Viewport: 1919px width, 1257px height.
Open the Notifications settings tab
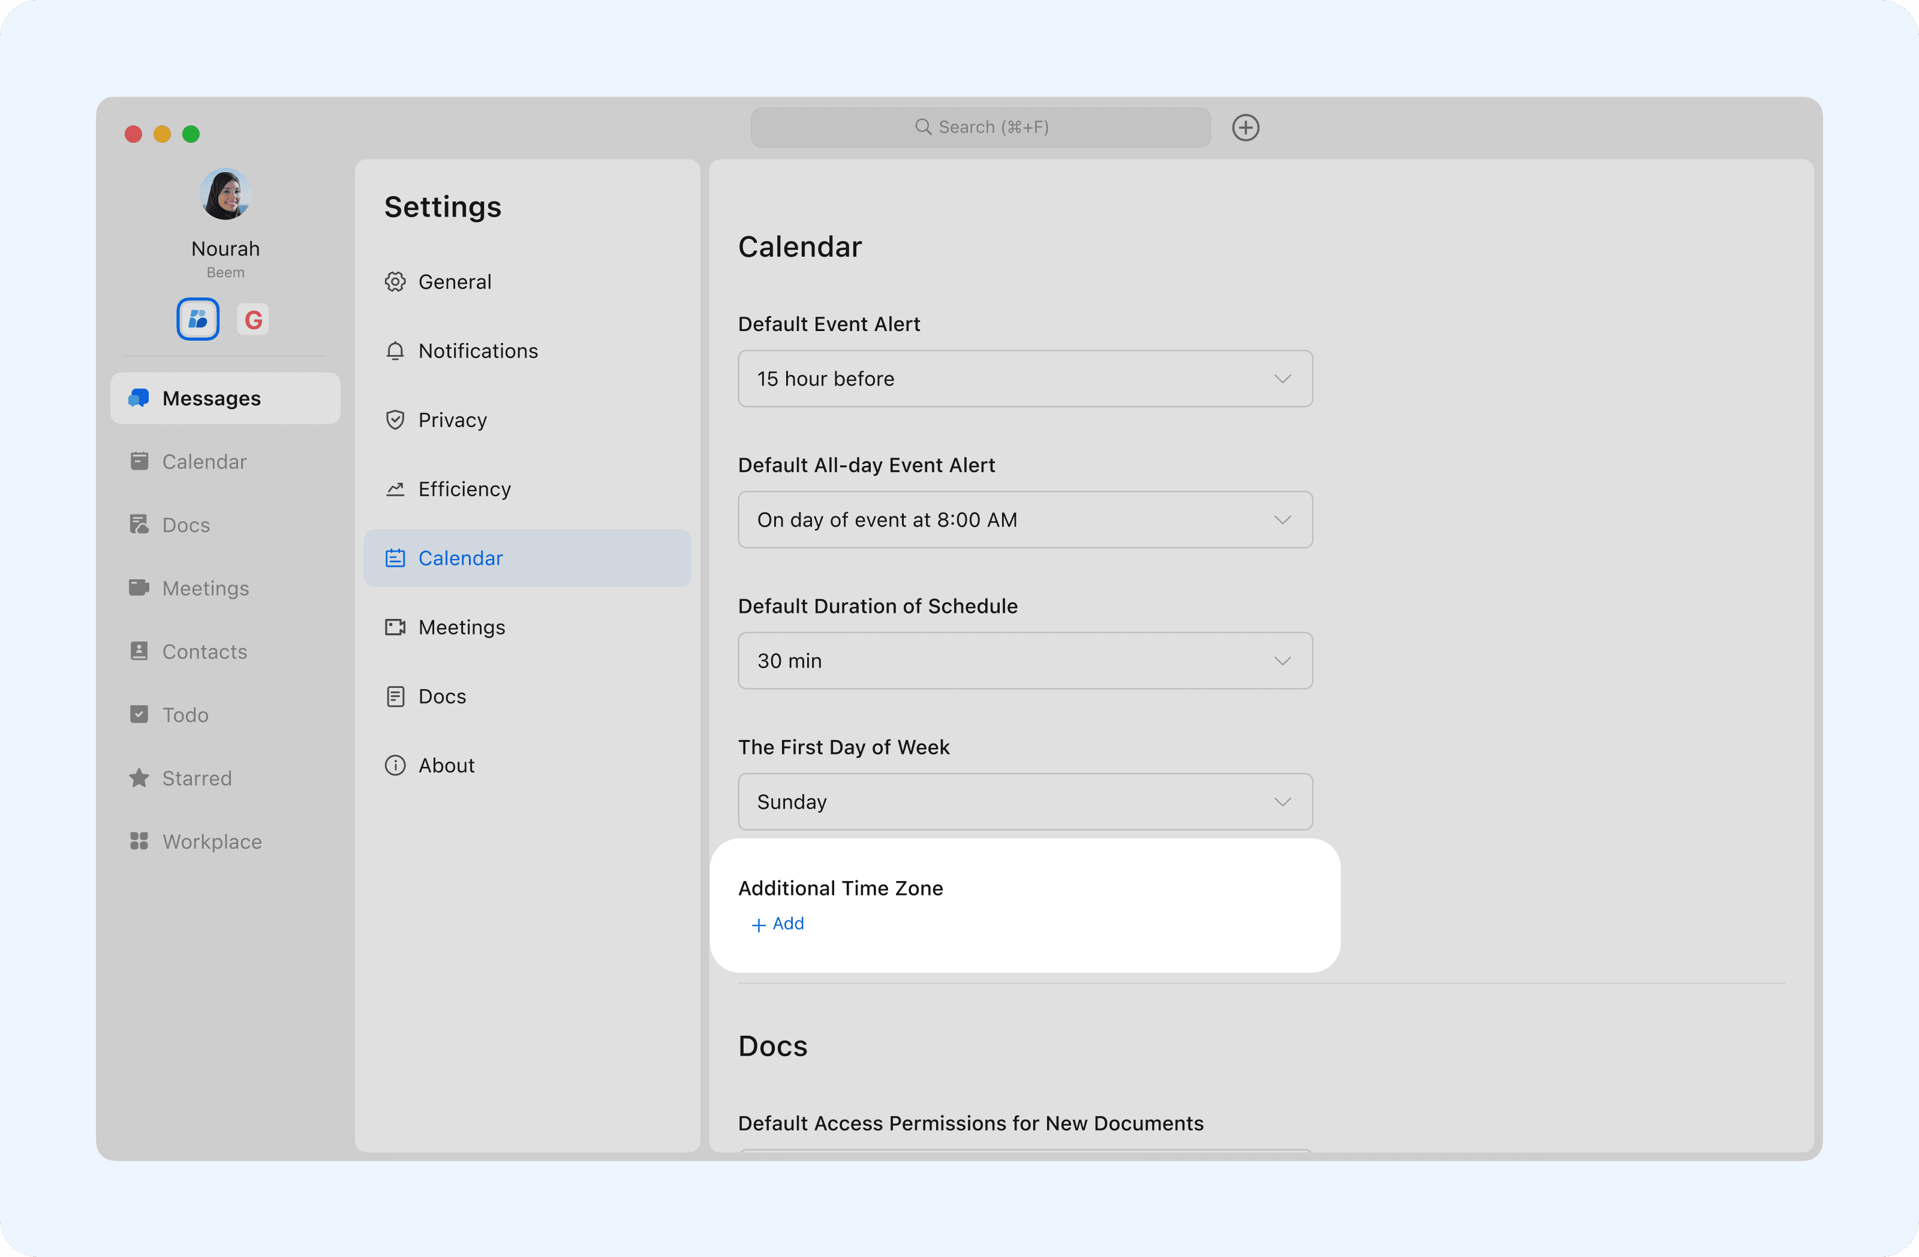[477, 351]
